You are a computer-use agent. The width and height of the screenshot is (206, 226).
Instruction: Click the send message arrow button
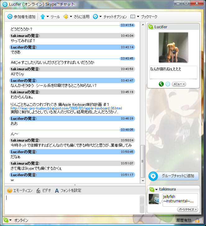[x=142, y=205]
